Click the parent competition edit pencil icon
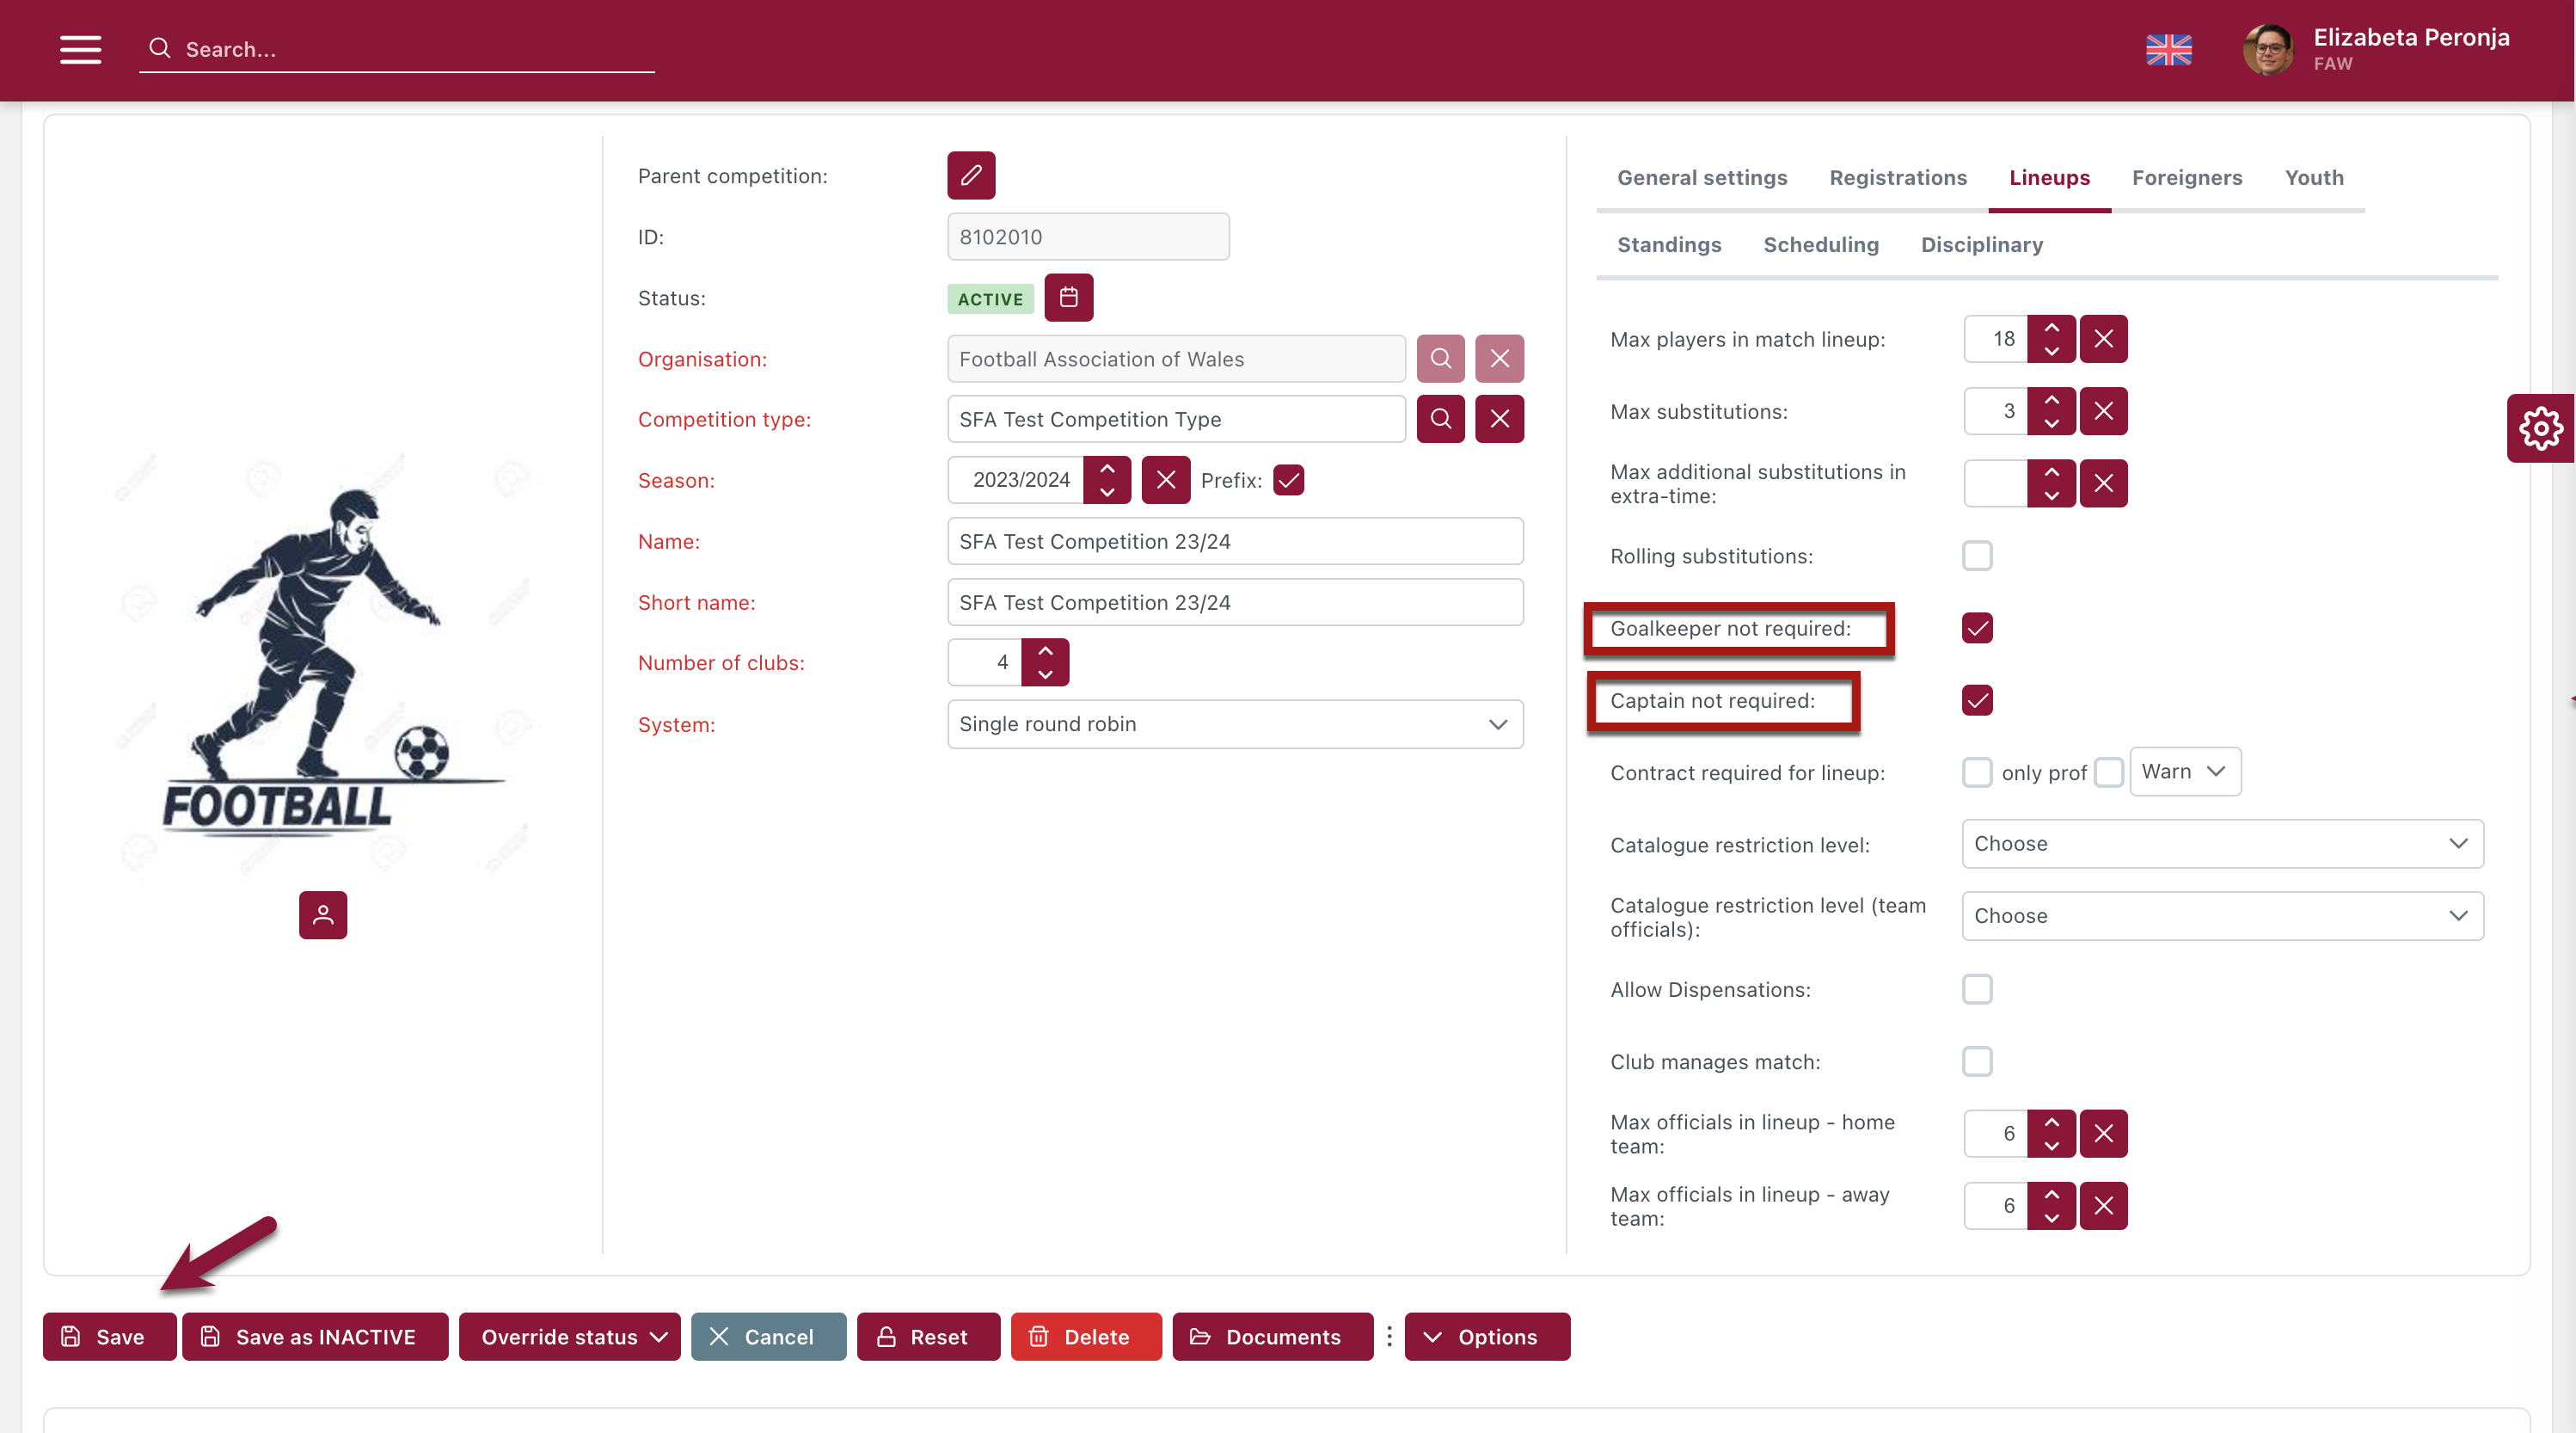 [970, 176]
